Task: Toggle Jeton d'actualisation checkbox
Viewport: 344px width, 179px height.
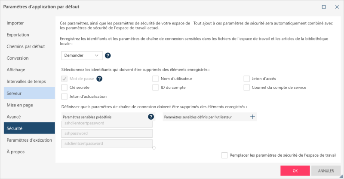Action: point(65,97)
